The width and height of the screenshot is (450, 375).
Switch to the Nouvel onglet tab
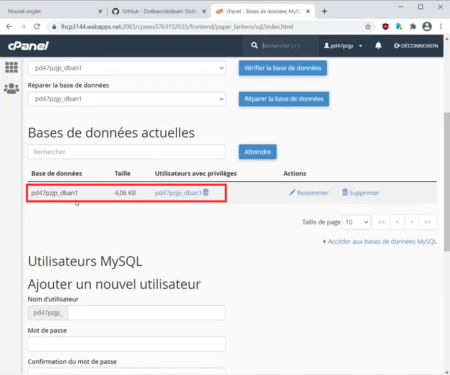point(52,11)
